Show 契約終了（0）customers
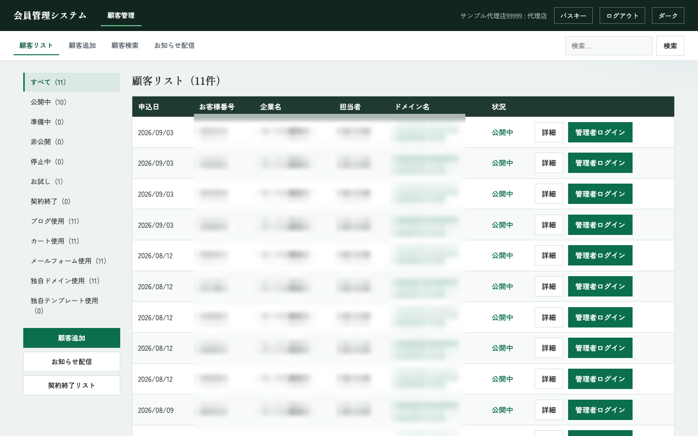 tap(72, 202)
